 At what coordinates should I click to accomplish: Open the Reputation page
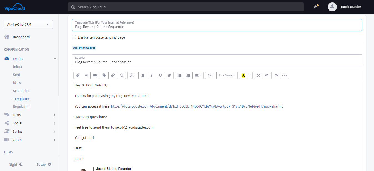click(x=22, y=107)
